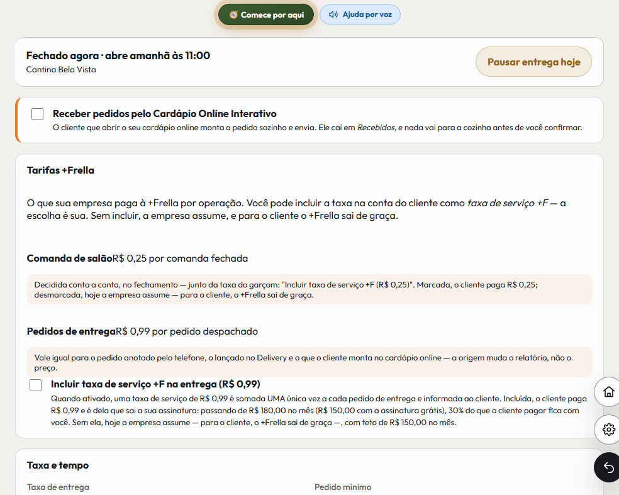Viewport: 619px width, 495px height.
Task: Click the description starting "Quando ativado, uma taxa"
Action: tap(319, 411)
